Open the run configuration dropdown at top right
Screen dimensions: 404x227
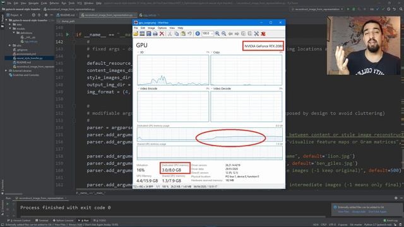[317, 9]
